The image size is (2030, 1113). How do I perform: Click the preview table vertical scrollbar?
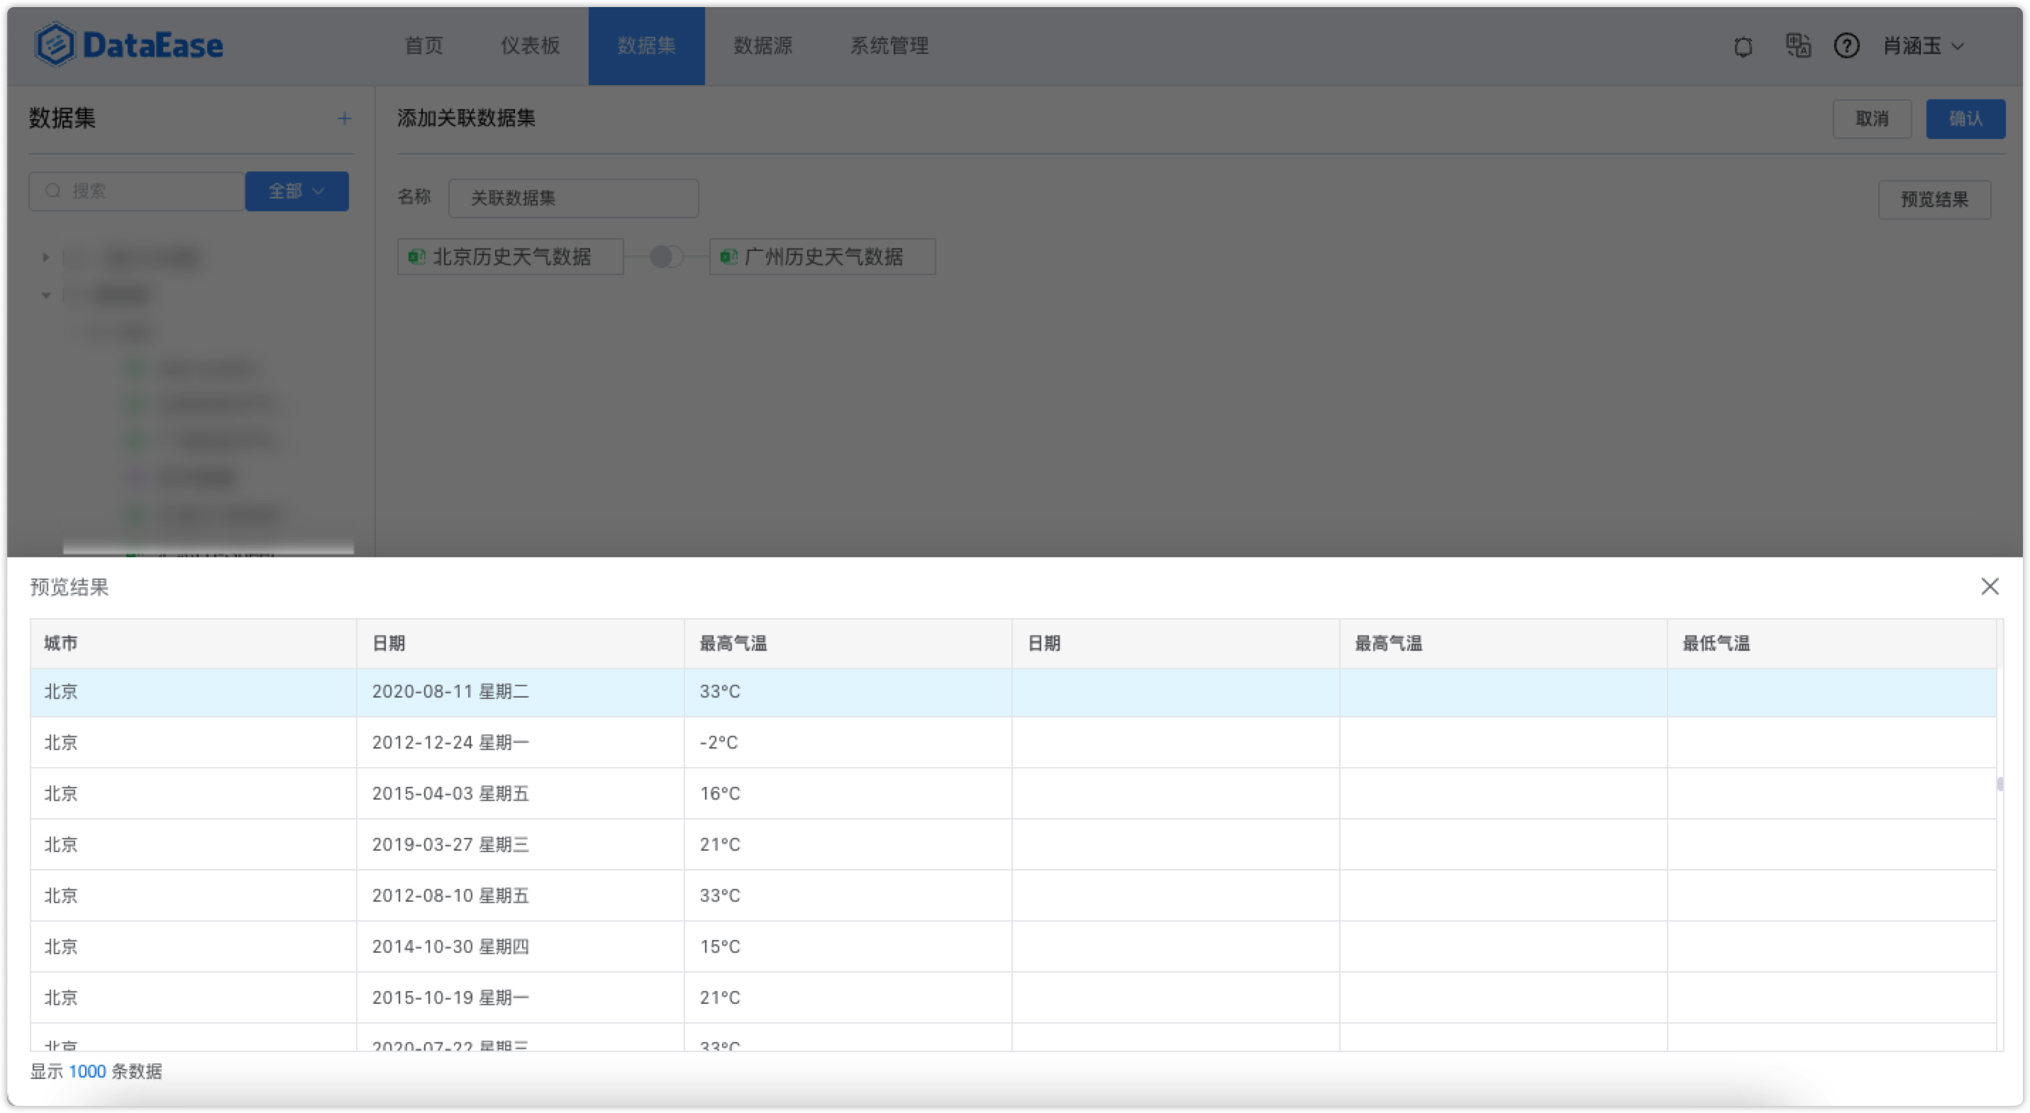point(2000,785)
